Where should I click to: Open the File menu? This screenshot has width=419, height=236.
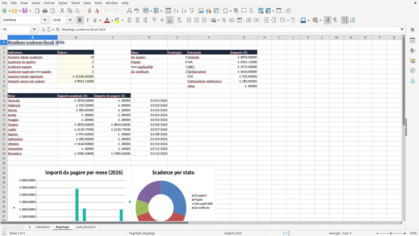click(x=5, y=3)
